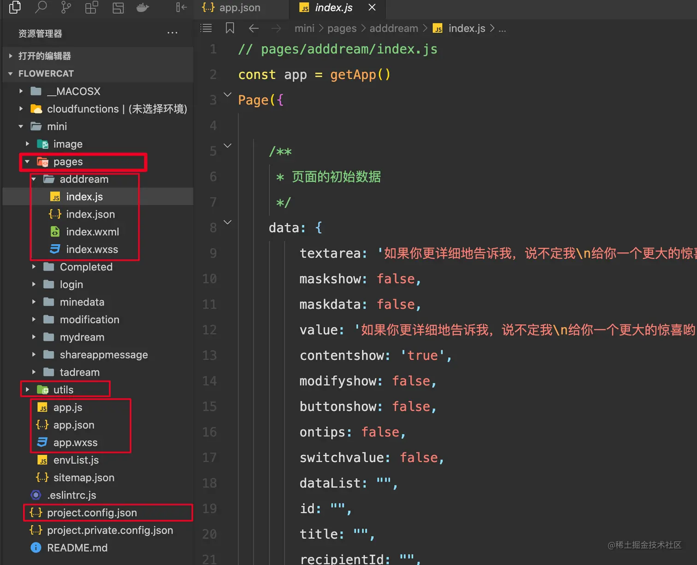Click the pages breadcrumb segment
Viewport: 697px width, 565px height.
pos(342,29)
